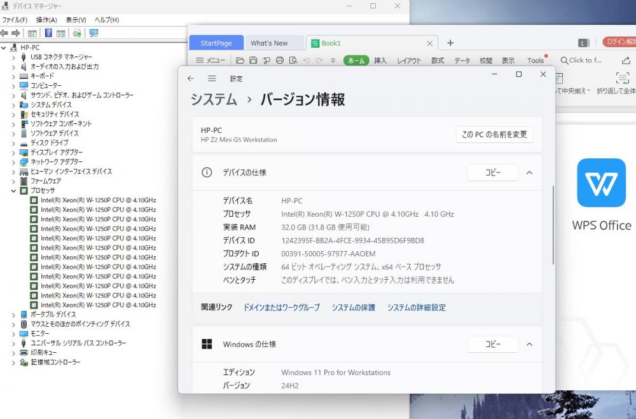Image resolution: width=636 pixels, height=419 pixels.
Task: Click the monitor scan icon in Device Manager
Action: [x=93, y=33]
